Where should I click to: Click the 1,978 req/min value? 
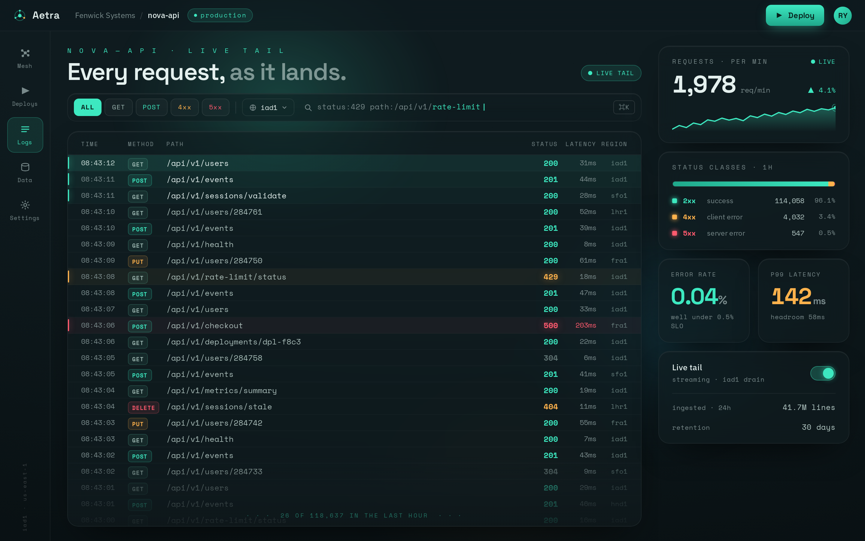click(704, 84)
